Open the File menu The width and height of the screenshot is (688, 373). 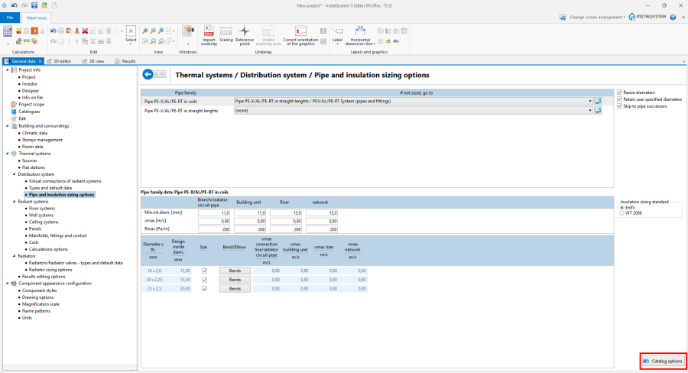[11, 17]
